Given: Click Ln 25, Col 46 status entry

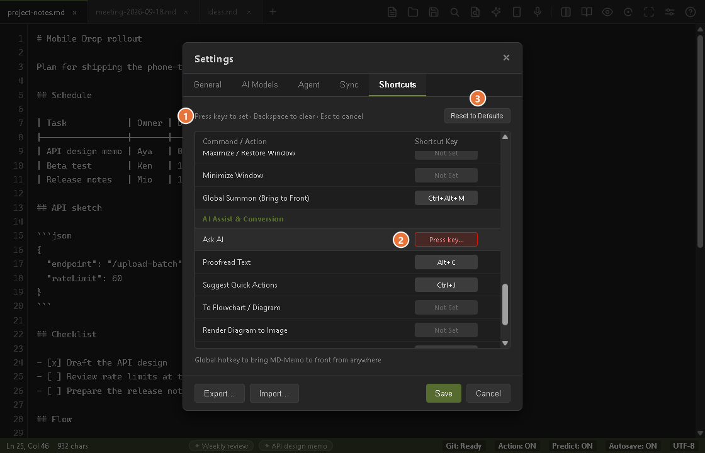Looking at the screenshot, I should 28,446.
